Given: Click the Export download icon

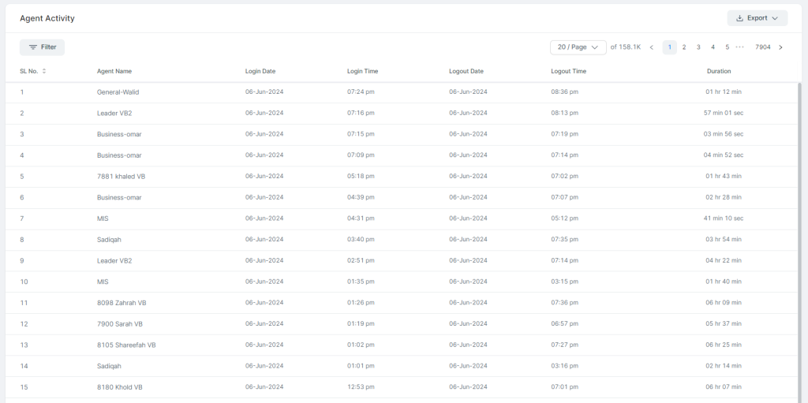Looking at the screenshot, I should click(739, 18).
